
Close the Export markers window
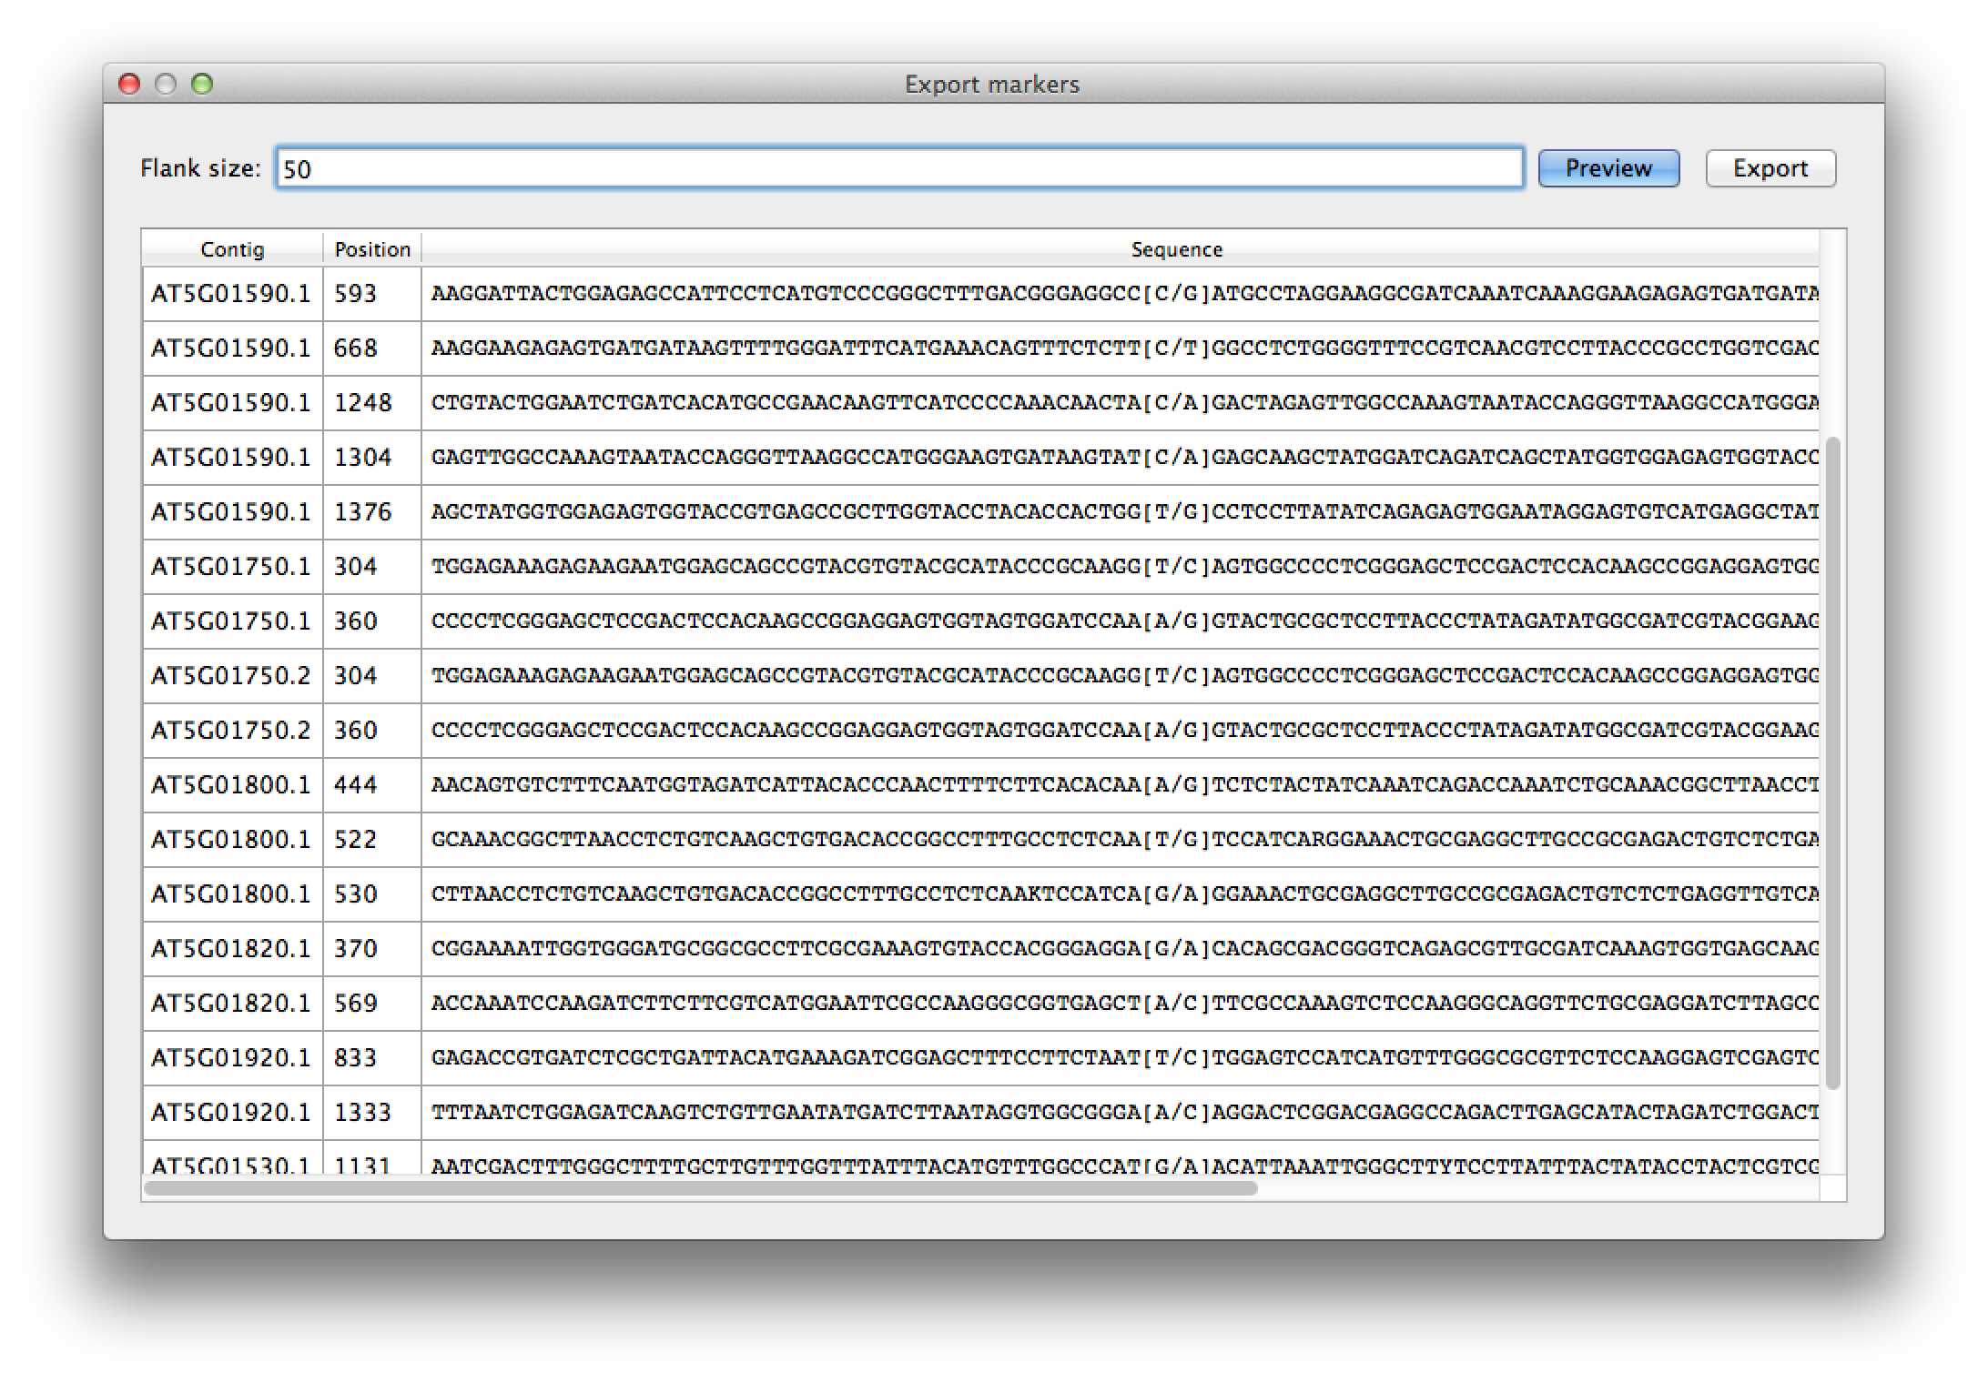(129, 85)
